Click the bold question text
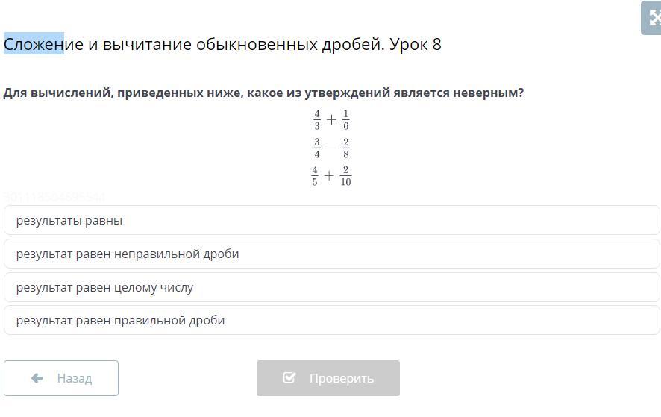Viewport: 661px width, 417px height. [263, 93]
